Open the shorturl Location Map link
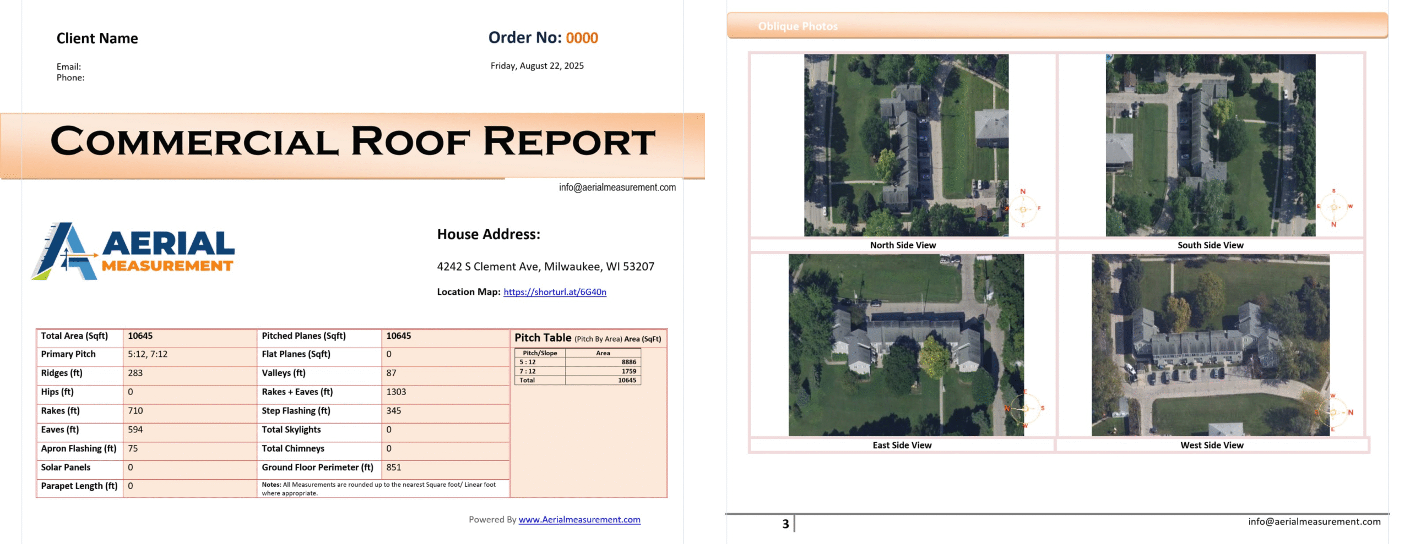Image resolution: width=1410 pixels, height=544 pixels. tap(554, 292)
